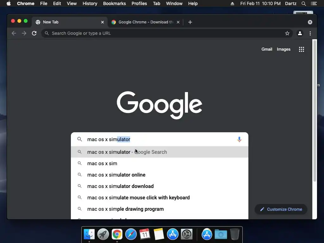Click the date and time in menu bar
This screenshot has width=324, height=243.
tap(260, 3)
